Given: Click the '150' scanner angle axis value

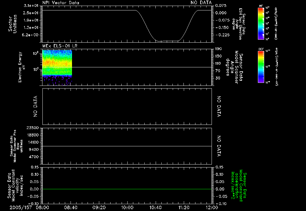Looking at the screenshot, I should tap(218, 56).
